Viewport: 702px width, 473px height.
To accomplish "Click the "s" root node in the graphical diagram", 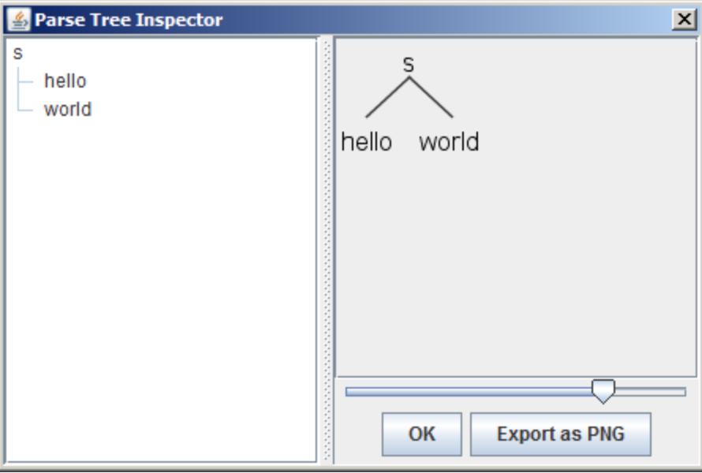I will pyautogui.click(x=409, y=65).
